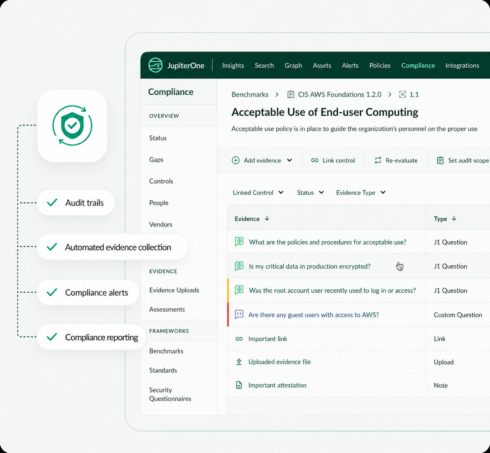Click the green shield check badge icon
The image size is (490, 453).
tap(72, 125)
